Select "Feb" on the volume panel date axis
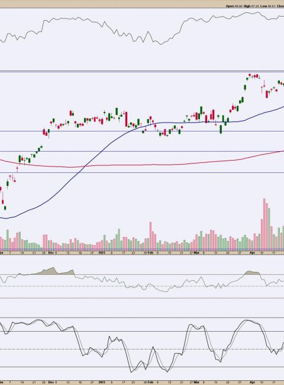284x385 pixels. [150, 252]
